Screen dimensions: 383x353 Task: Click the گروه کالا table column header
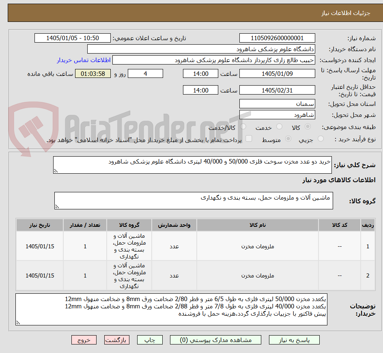coord(129,225)
